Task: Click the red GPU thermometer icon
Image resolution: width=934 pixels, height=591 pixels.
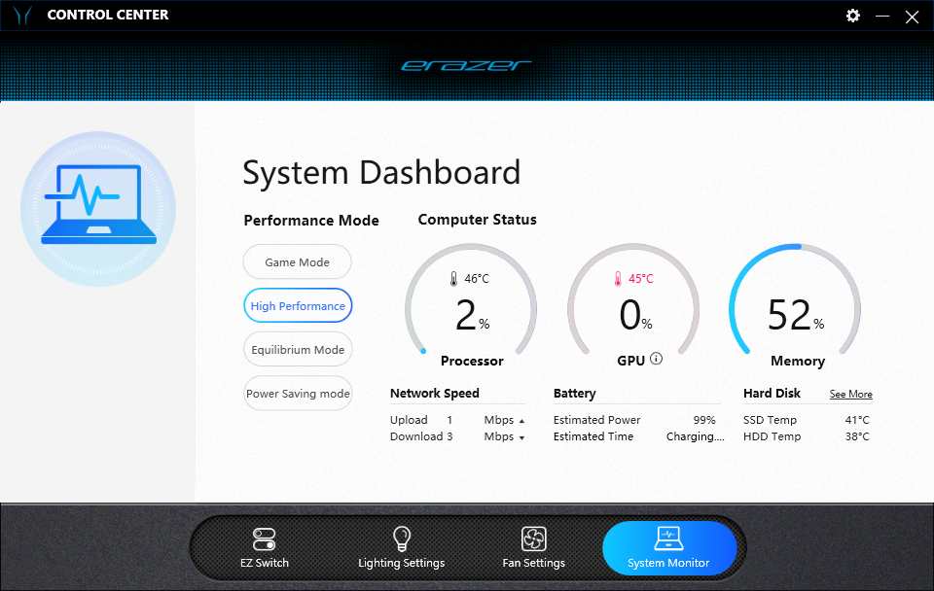Action: point(618,279)
